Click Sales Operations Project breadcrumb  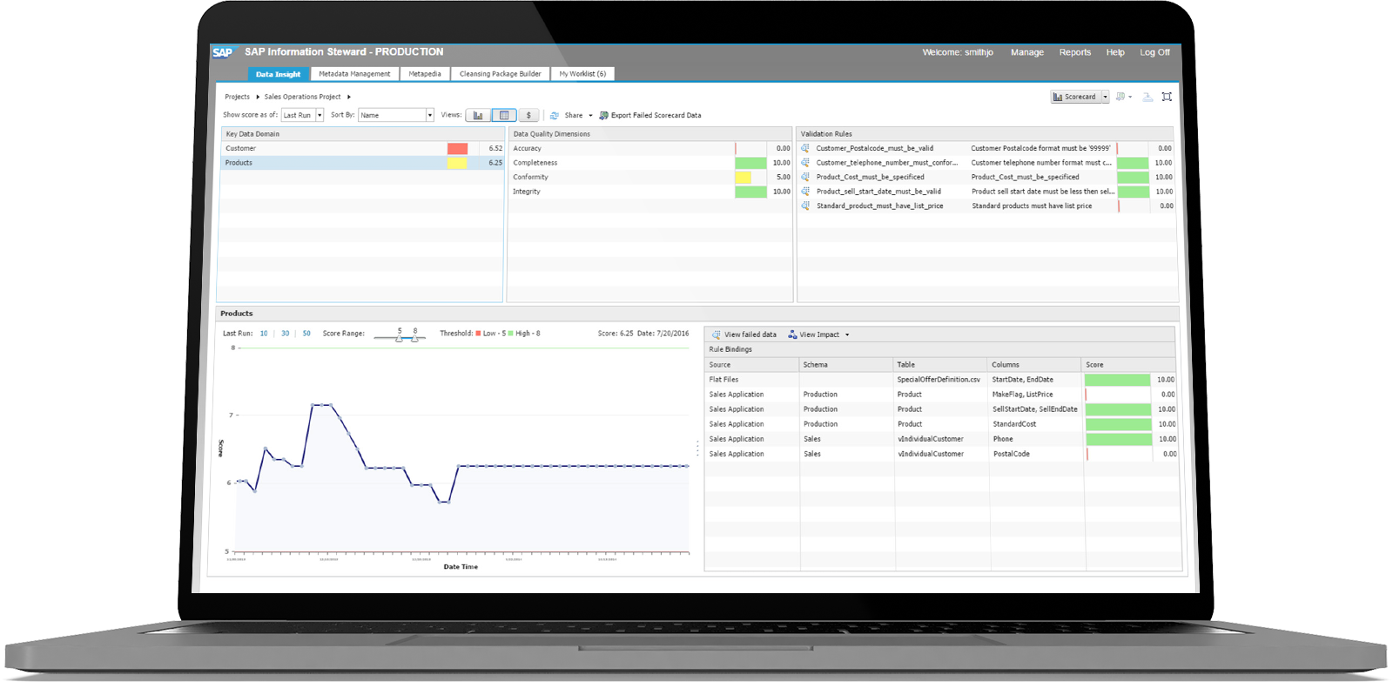(x=302, y=97)
